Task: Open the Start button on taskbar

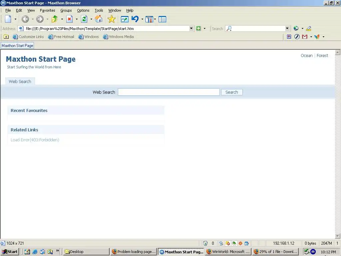Action: point(10,252)
